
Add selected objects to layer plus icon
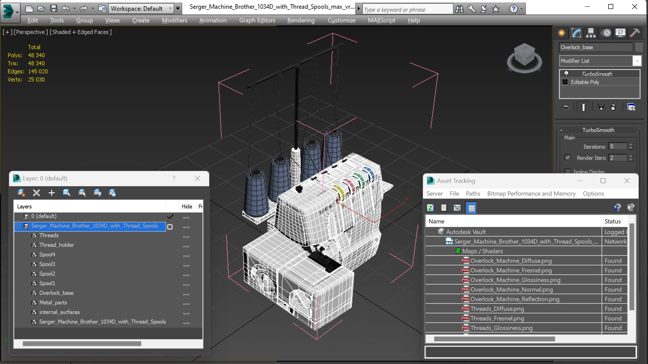51,193
